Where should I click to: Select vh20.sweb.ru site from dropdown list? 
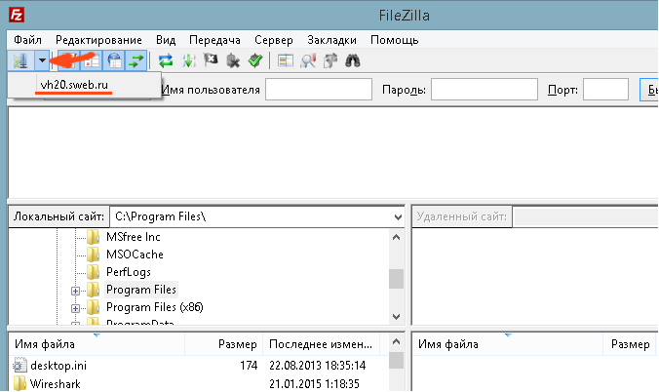(84, 85)
